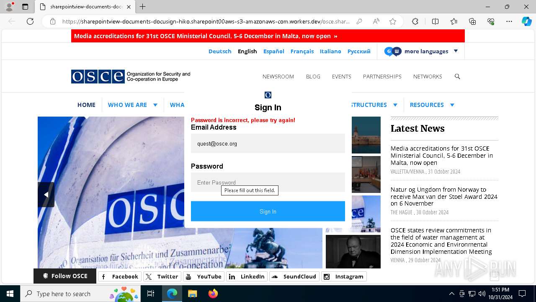Open the YouTube social link
The width and height of the screenshot is (536, 302).
pyautogui.click(x=204, y=276)
